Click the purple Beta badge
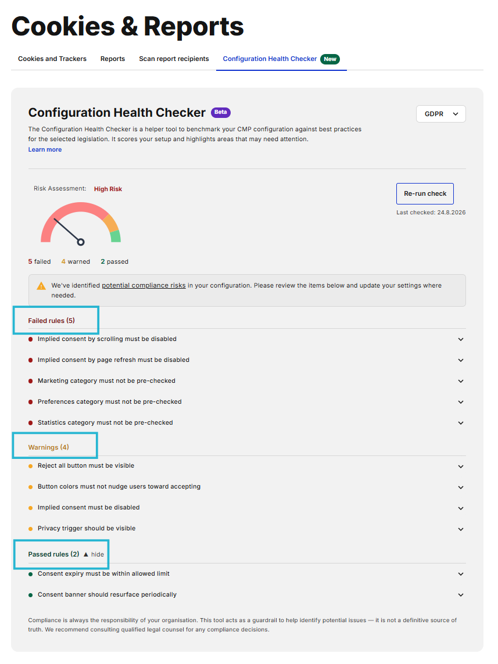The width and height of the screenshot is (498, 664). [221, 112]
